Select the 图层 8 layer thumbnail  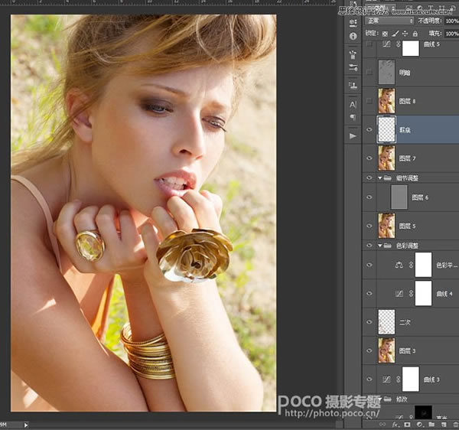tap(386, 101)
